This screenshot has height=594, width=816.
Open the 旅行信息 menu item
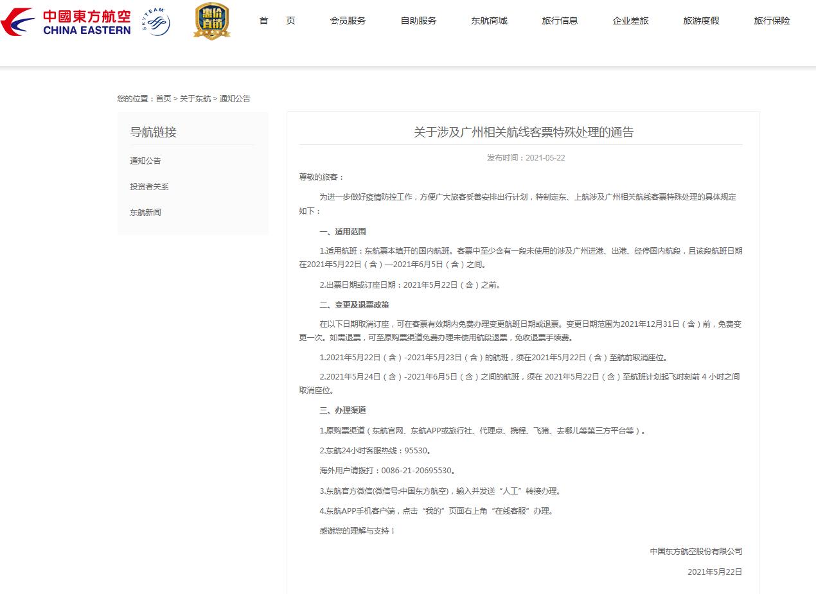click(560, 21)
